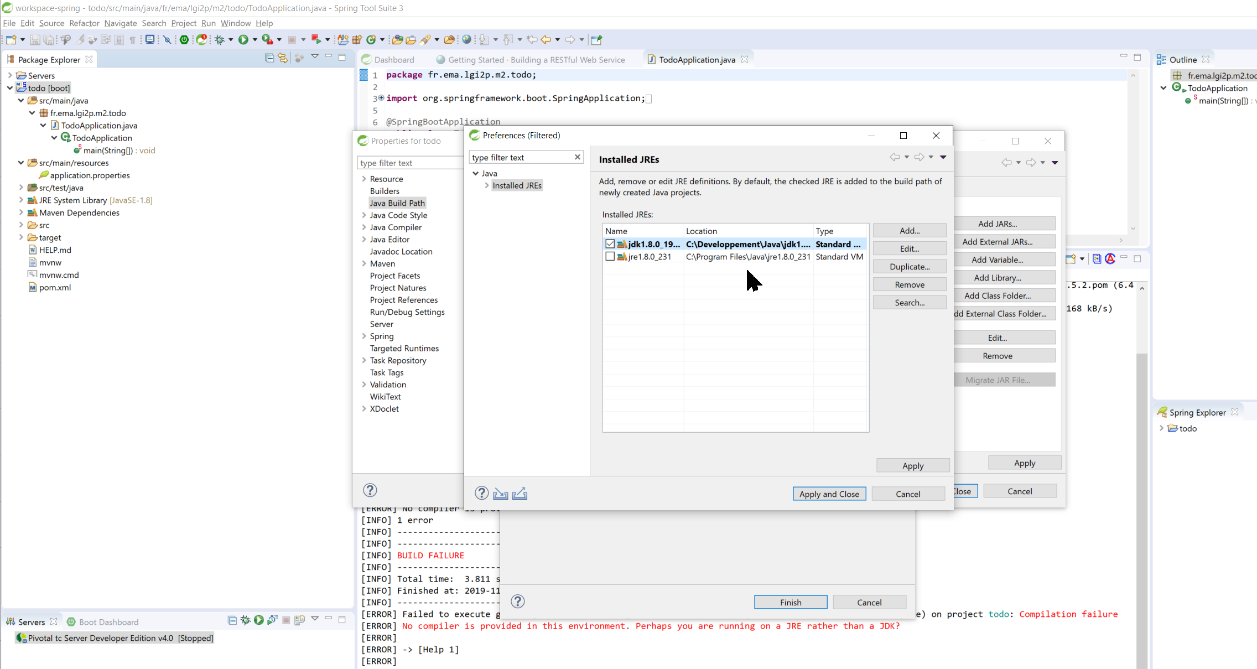Click help icon in Preferences dialog

[481, 493]
